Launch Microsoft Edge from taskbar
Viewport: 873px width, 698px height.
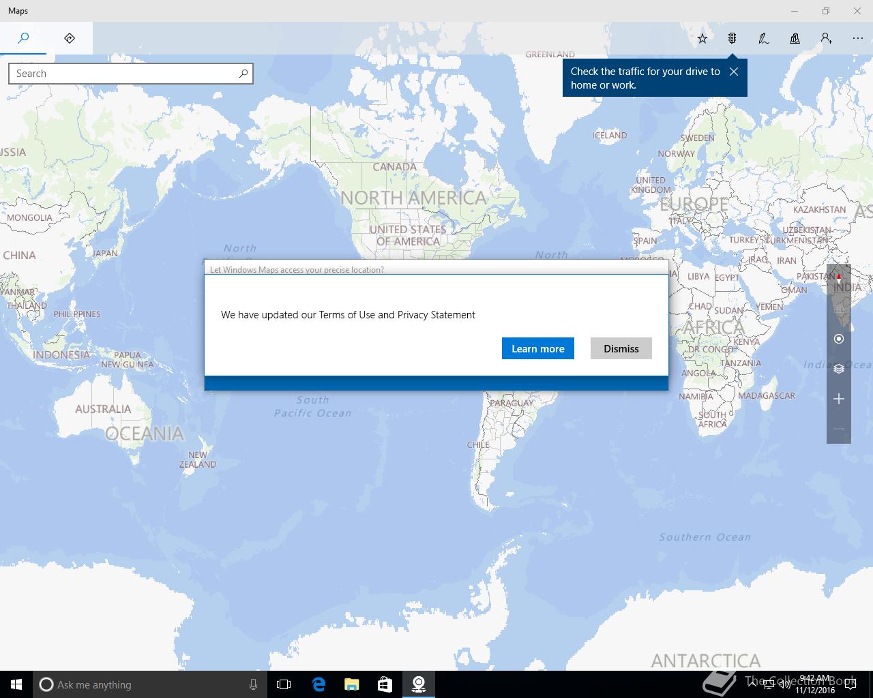[319, 684]
